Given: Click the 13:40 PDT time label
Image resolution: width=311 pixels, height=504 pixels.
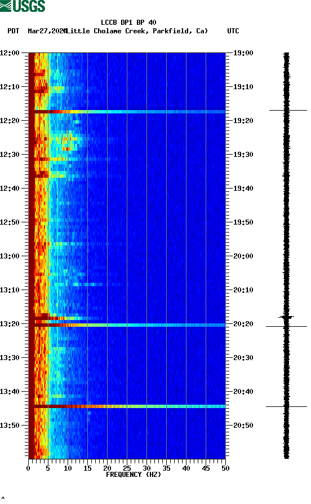Looking at the screenshot, I should pos(10,392).
